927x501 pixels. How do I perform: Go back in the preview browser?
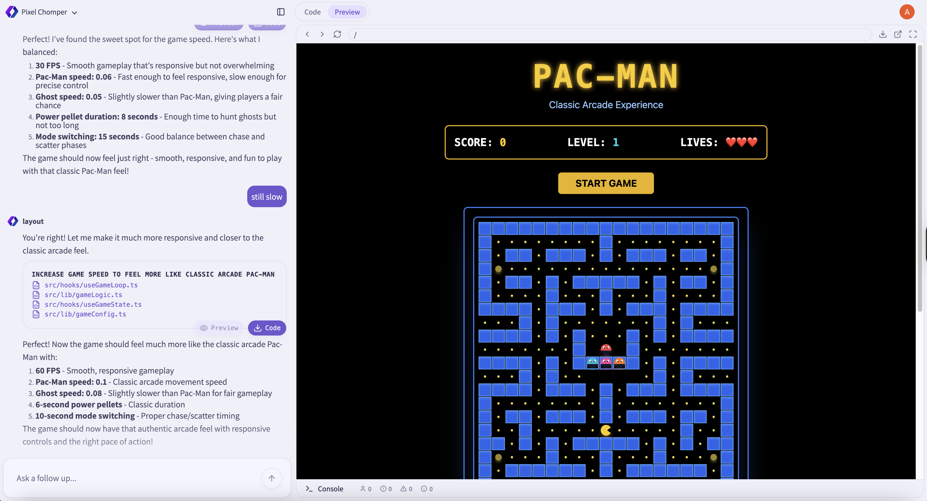coord(307,34)
